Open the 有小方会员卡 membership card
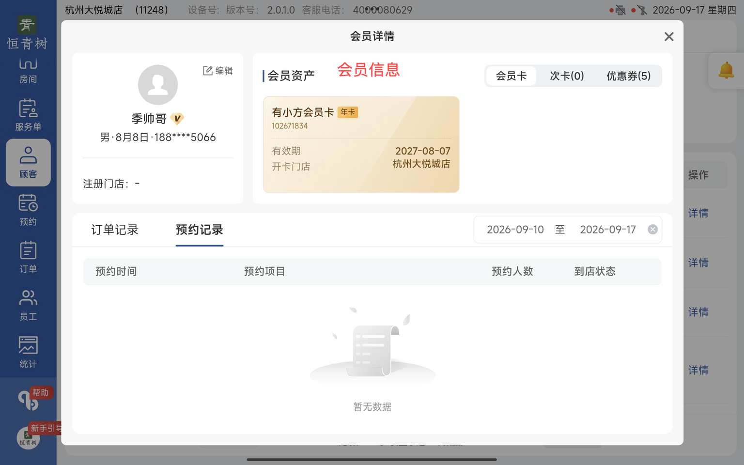This screenshot has width=744, height=465. pos(361,144)
